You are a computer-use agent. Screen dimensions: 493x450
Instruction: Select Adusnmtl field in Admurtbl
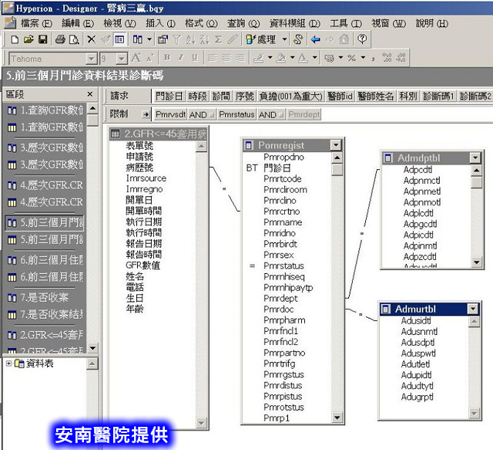click(x=419, y=331)
